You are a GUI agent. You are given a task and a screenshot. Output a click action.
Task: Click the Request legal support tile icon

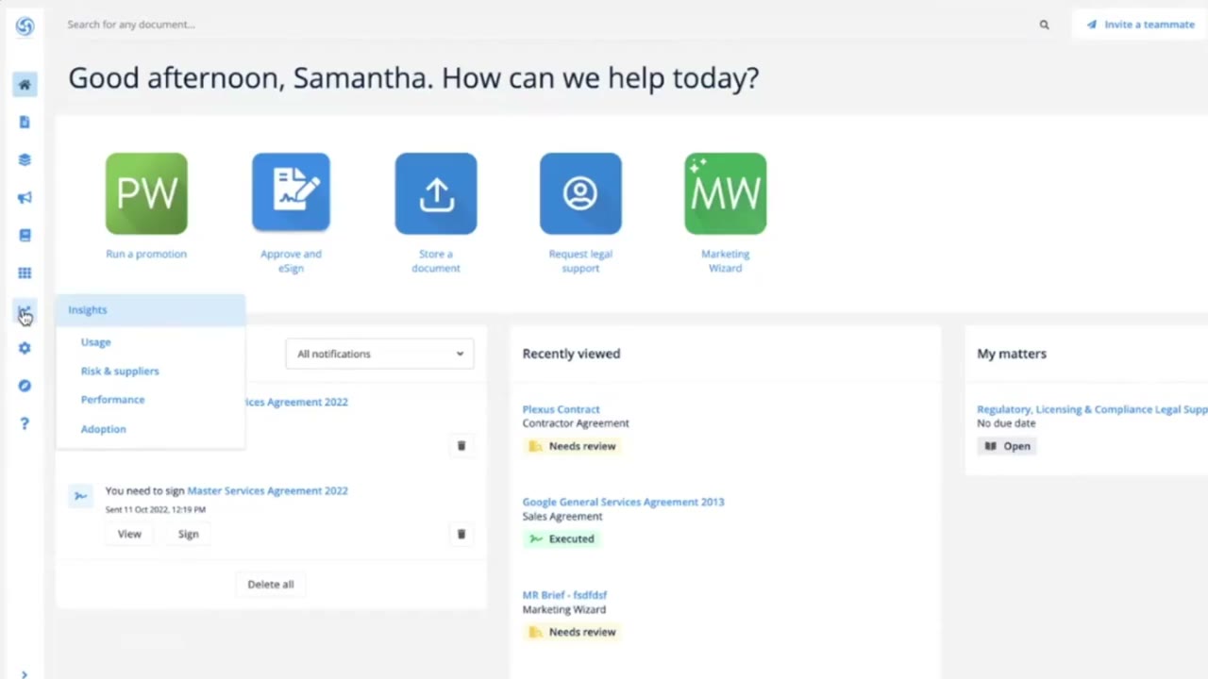click(x=580, y=193)
